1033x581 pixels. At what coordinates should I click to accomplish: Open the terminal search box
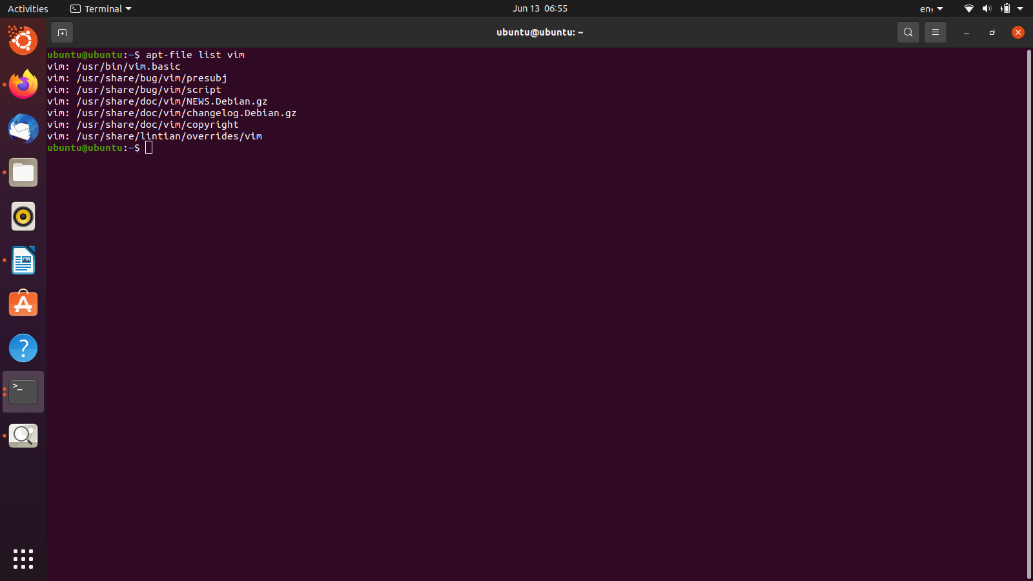(x=908, y=32)
